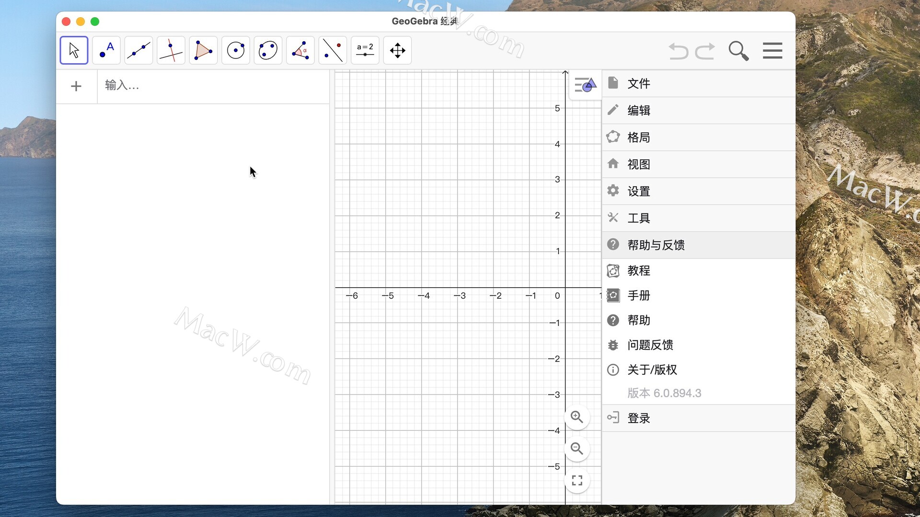Expand the 编辑 menu section
The image size is (920, 517).
click(x=699, y=111)
